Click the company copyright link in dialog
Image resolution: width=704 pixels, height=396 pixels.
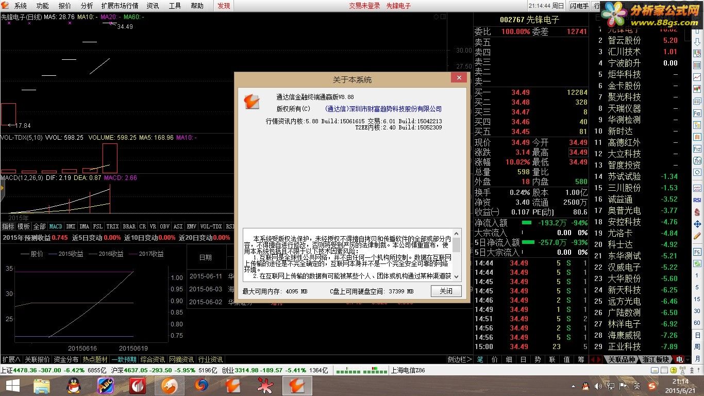click(x=383, y=109)
